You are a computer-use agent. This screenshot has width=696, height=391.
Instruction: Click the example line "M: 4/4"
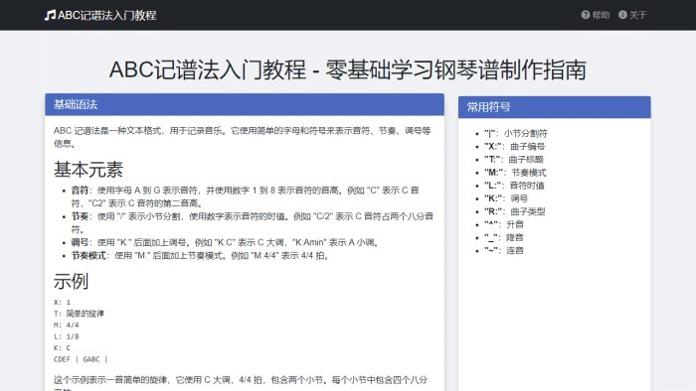tap(67, 326)
